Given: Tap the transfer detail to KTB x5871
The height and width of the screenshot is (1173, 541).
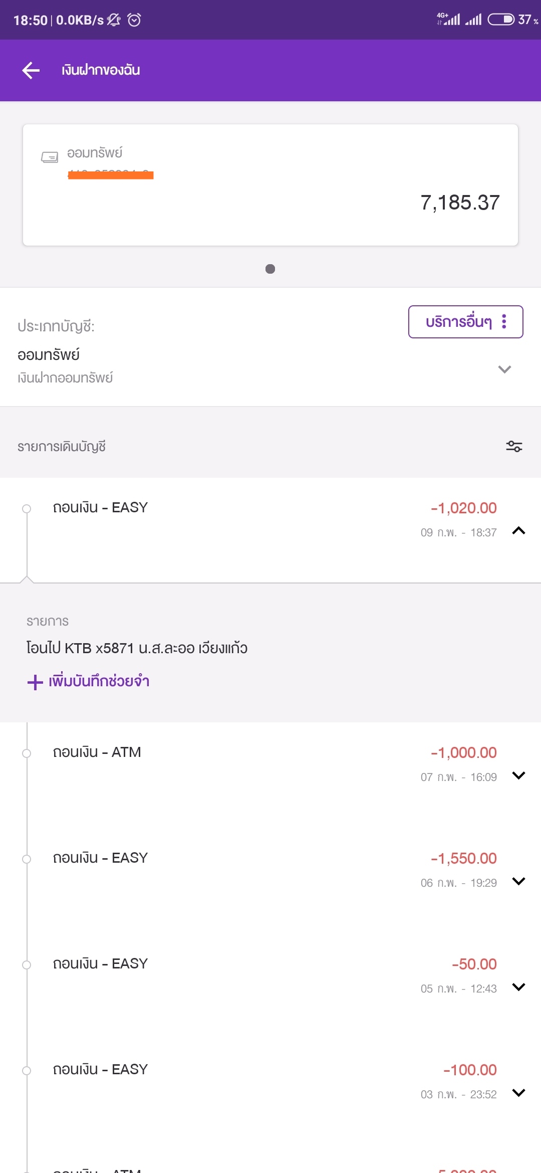Looking at the screenshot, I should [137, 648].
